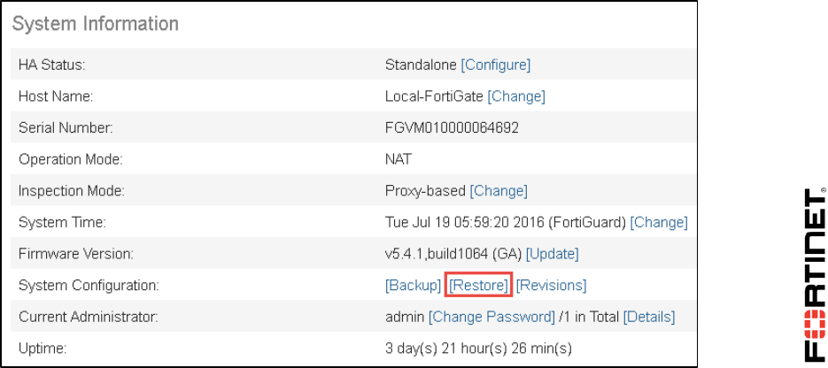Click the System Configuration row label
The height and width of the screenshot is (368, 828).
coord(89,286)
